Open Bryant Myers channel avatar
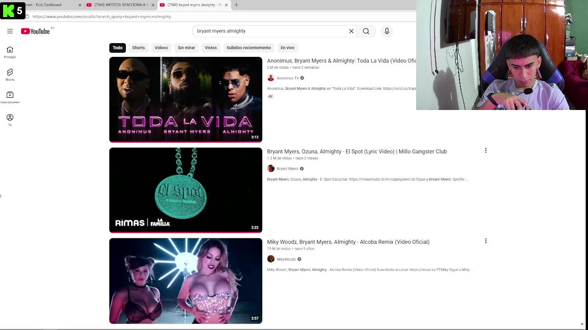The width and height of the screenshot is (588, 330). coord(271,169)
